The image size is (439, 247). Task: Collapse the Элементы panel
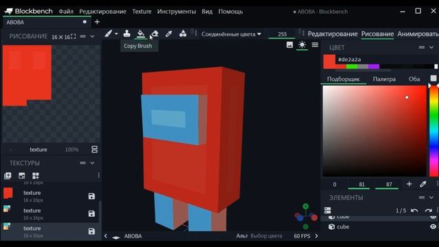[431, 198]
